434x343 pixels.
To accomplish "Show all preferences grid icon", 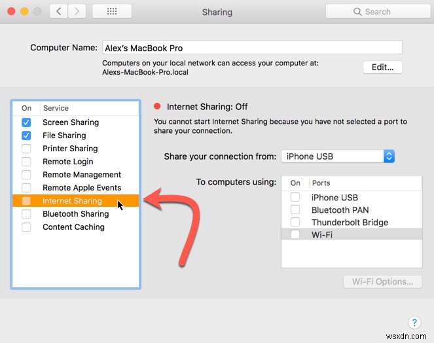I will (x=112, y=11).
